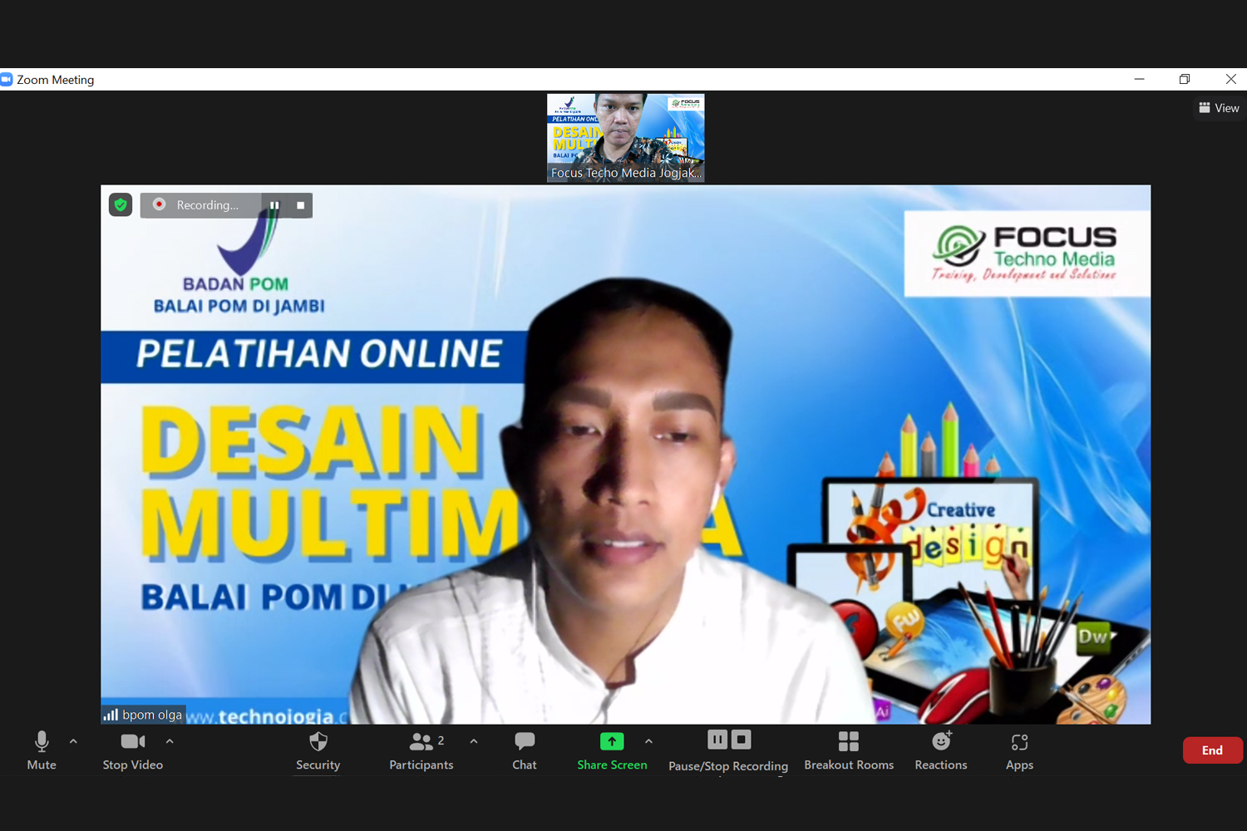Viewport: 1247px width, 831px height.
Task: Pause recording in the bottom toolbar
Action: 717,740
